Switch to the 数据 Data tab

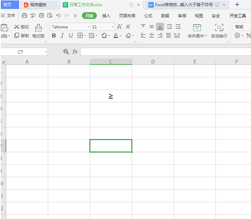[165, 16]
